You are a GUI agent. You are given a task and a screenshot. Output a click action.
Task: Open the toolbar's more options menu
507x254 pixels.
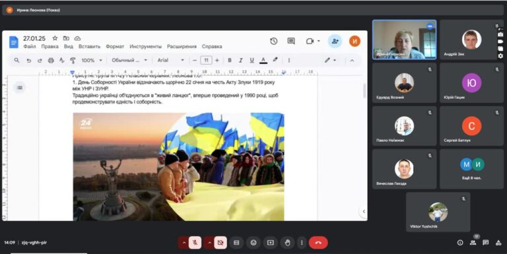288,60
